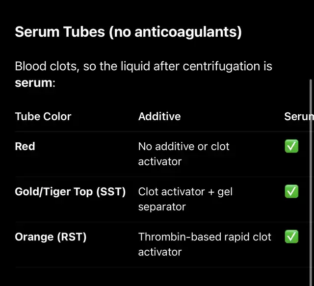Tap the truncated 'Serum' column header
Viewport: 314px width, 286px height.
click(x=299, y=116)
